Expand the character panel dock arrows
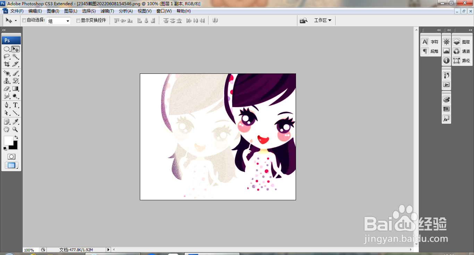This screenshot has width=474, height=255. click(x=439, y=30)
